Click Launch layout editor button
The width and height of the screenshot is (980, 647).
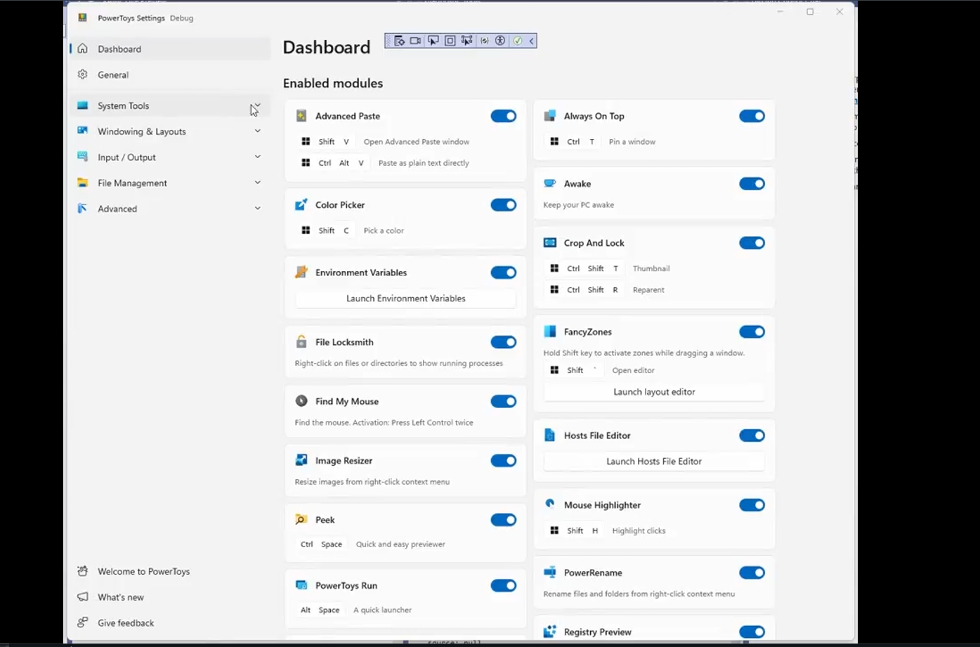coord(654,392)
